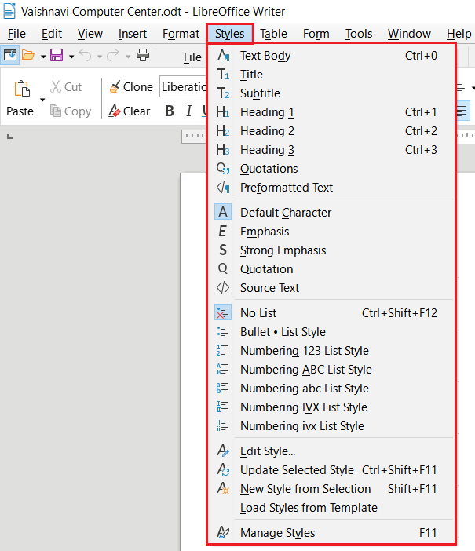The height and width of the screenshot is (551, 475).
Task: Click the tab stop type button left of the ruler
Action: pyautogui.click(x=10, y=137)
